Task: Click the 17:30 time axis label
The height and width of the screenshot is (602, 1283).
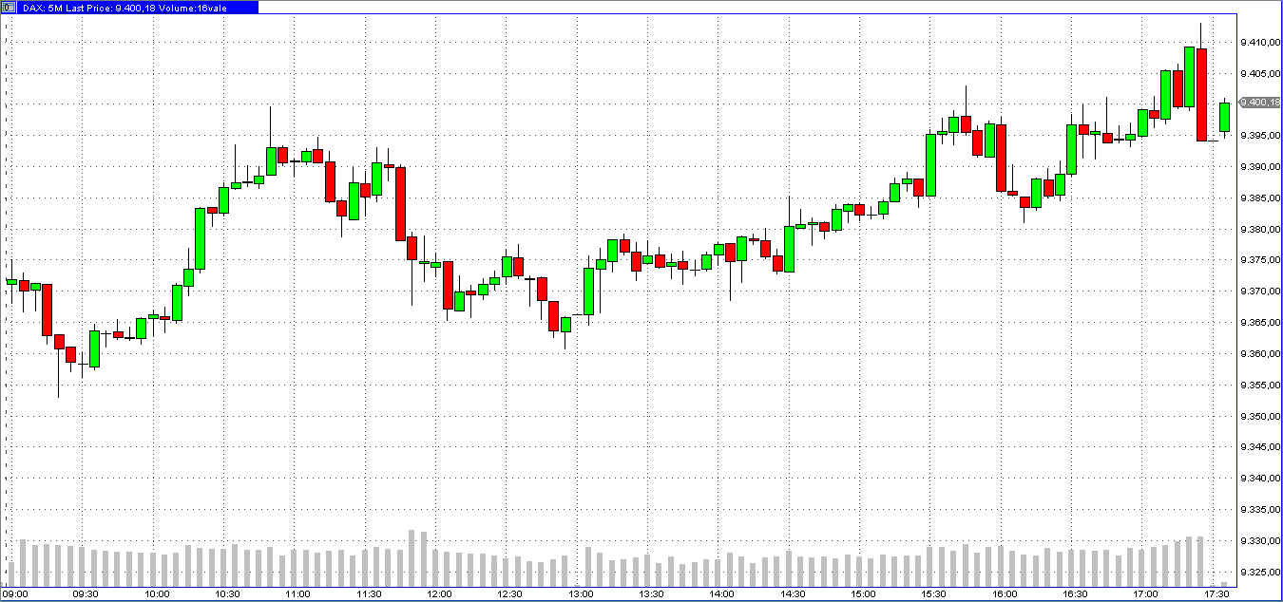Action: click(x=1216, y=594)
